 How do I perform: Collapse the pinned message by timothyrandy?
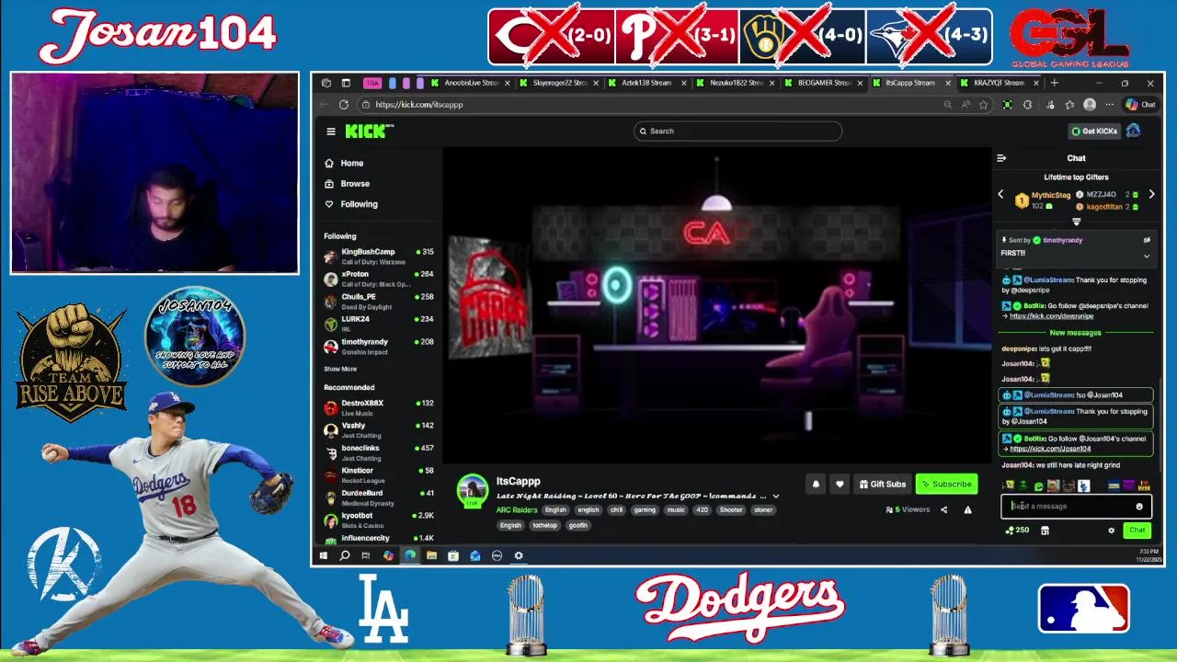tap(1146, 257)
